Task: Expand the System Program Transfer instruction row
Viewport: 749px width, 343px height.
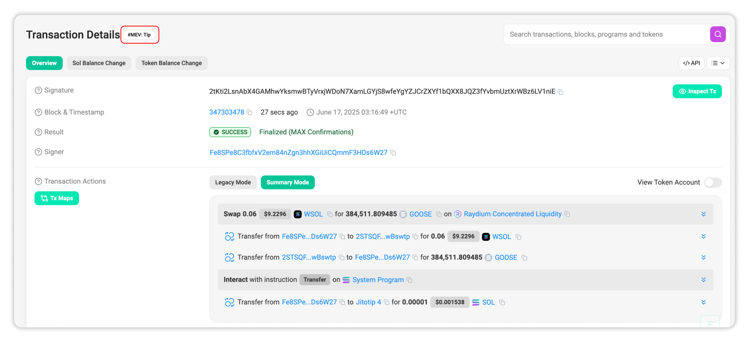Action: point(703,280)
